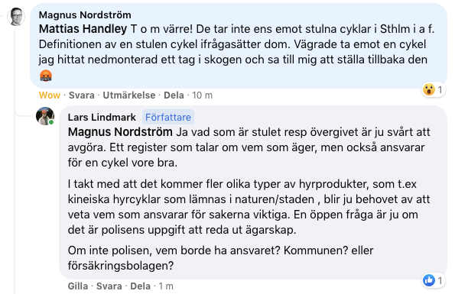The width and height of the screenshot is (455, 294).
Task: Click the wow reaction emoji counter
Action: pyautogui.click(x=433, y=90)
